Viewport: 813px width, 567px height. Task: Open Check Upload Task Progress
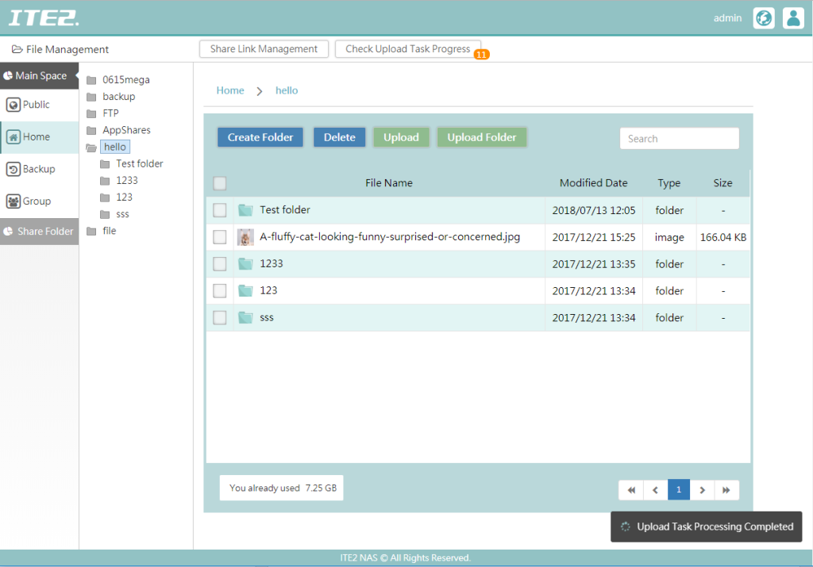click(x=407, y=49)
